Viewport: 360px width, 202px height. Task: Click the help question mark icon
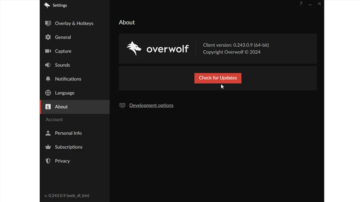[x=301, y=4]
